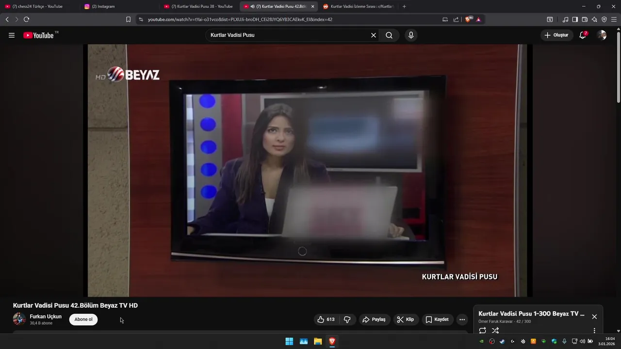
Task: Open File Explorer from taskbar
Action: click(x=318, y=341)
